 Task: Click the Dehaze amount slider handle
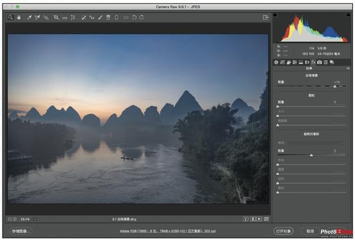click(335, 86)
